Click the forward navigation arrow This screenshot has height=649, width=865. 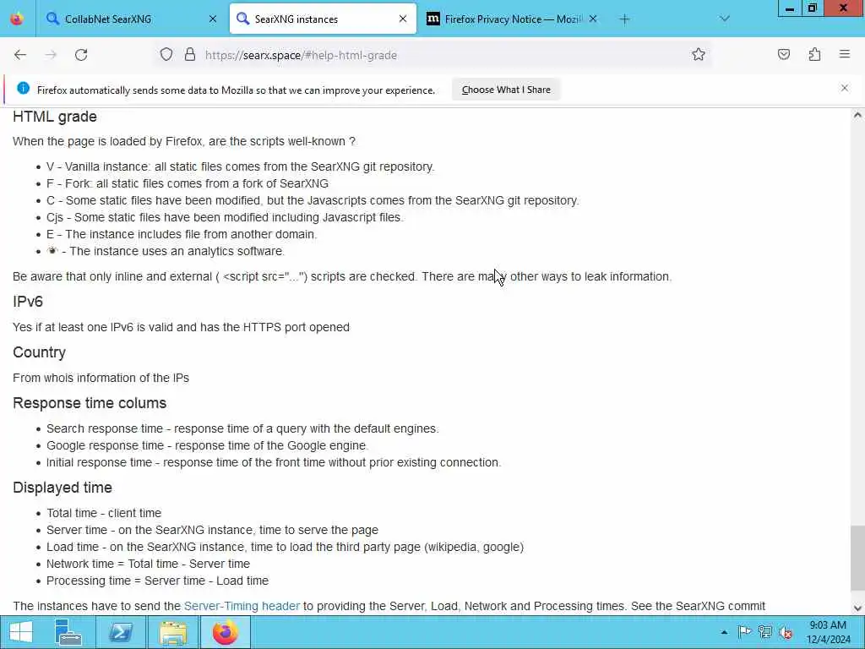[x=51, y=55]
